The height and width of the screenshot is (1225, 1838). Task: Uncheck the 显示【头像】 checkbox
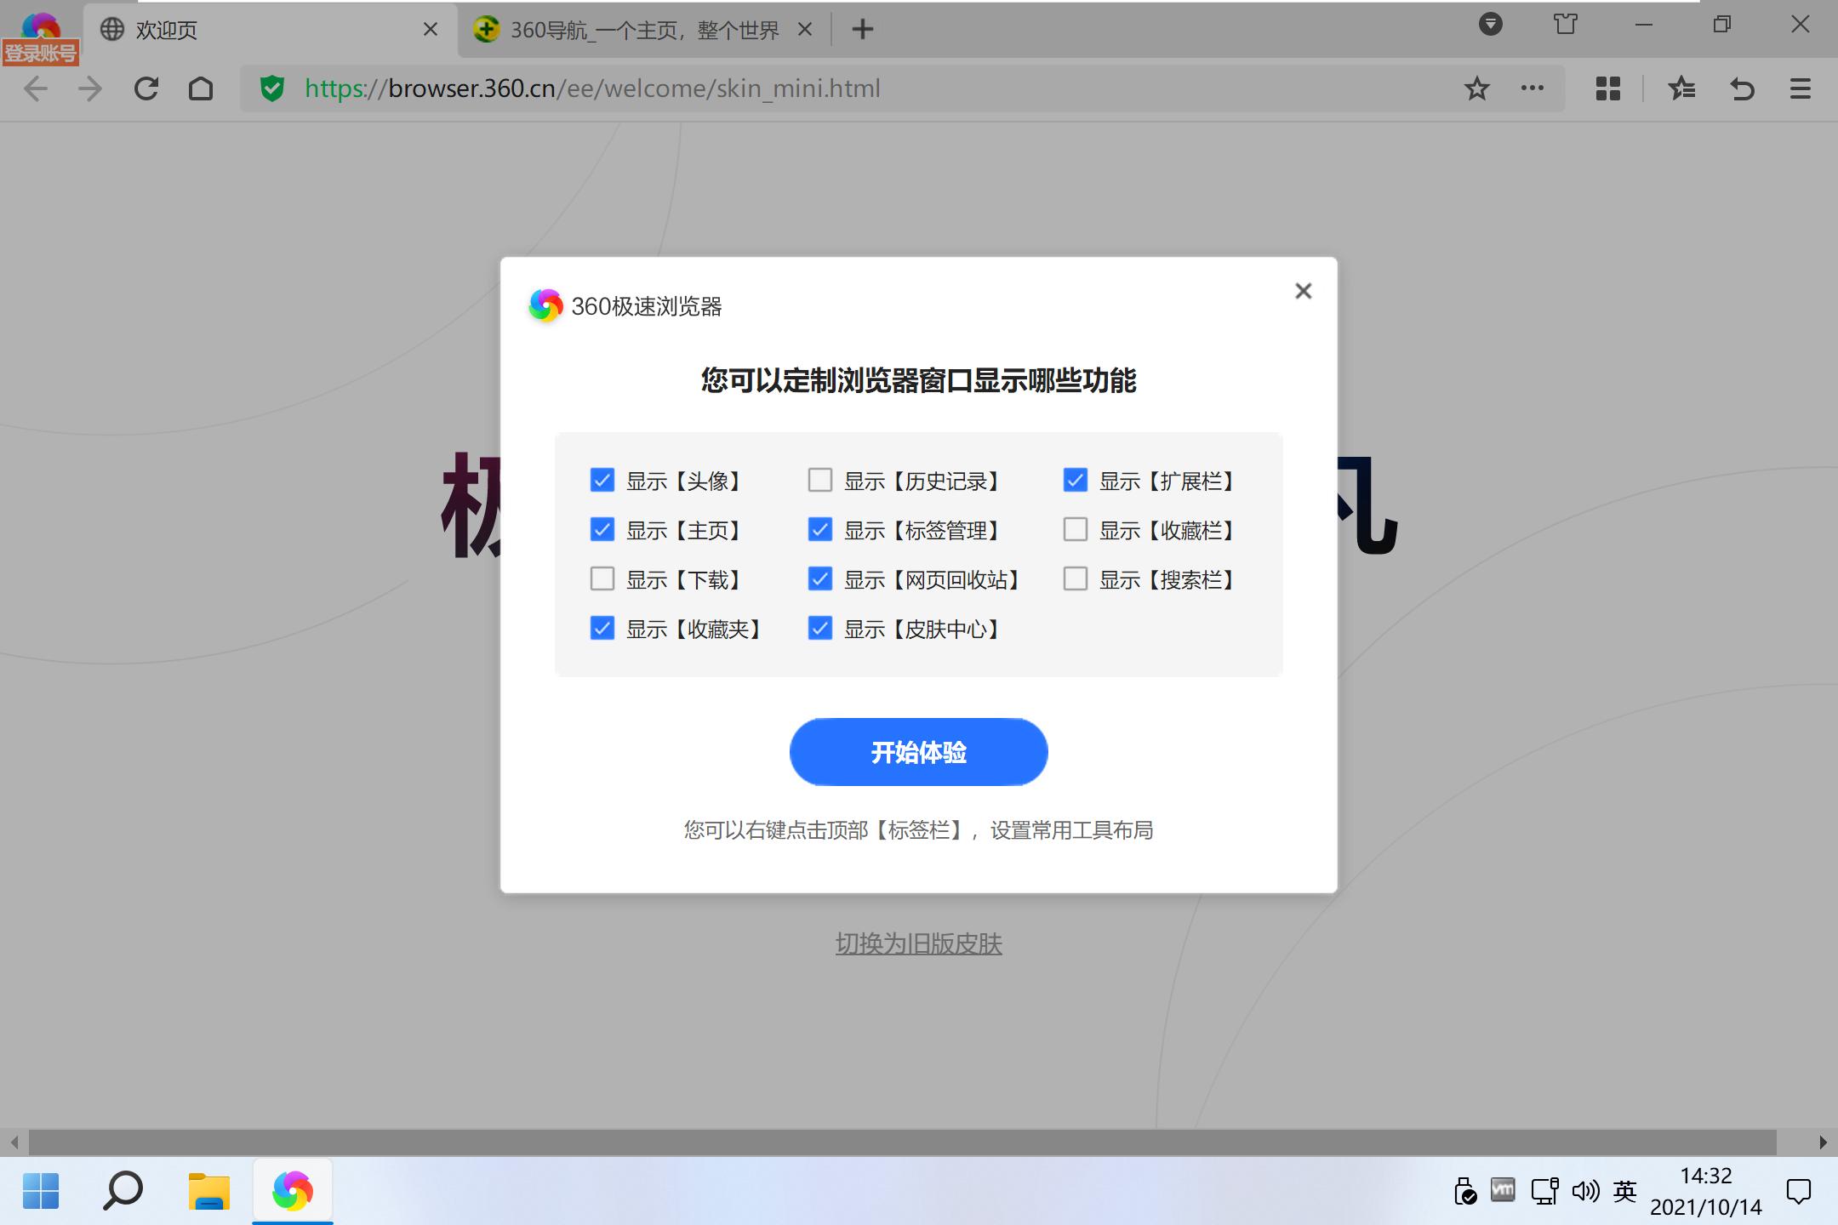[x=602, y=481]
